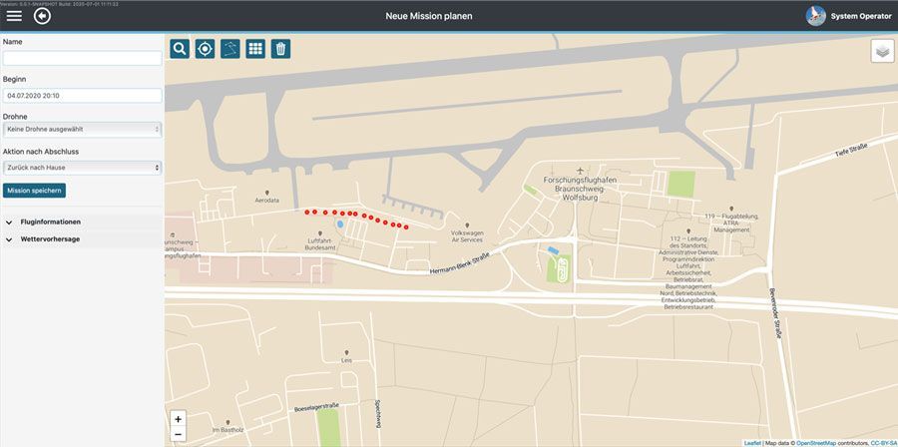Screen dimensions: 898x447
Task: Click the back arrow button
Action: tap(42, 17)
